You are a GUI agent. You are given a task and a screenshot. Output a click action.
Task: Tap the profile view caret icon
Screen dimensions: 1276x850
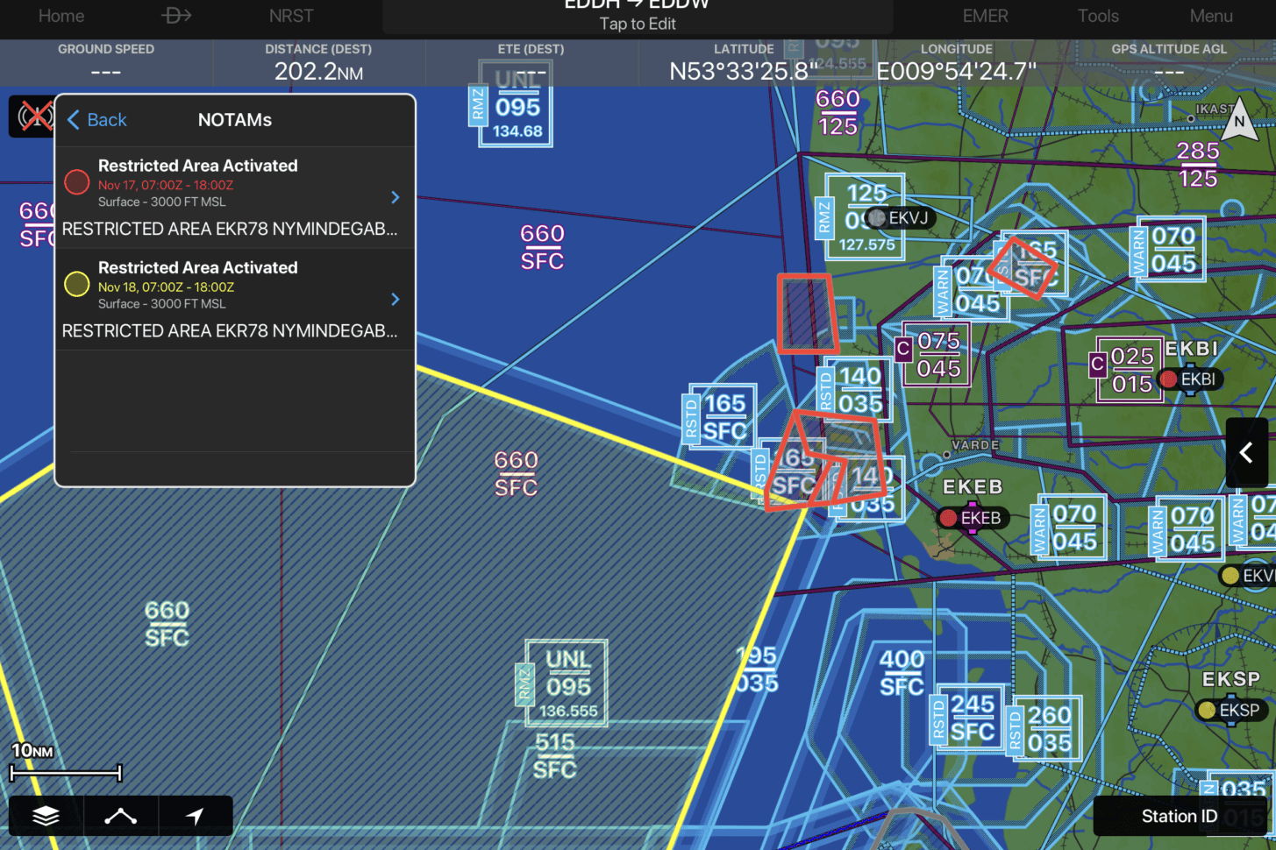click(x=121, y=816)
